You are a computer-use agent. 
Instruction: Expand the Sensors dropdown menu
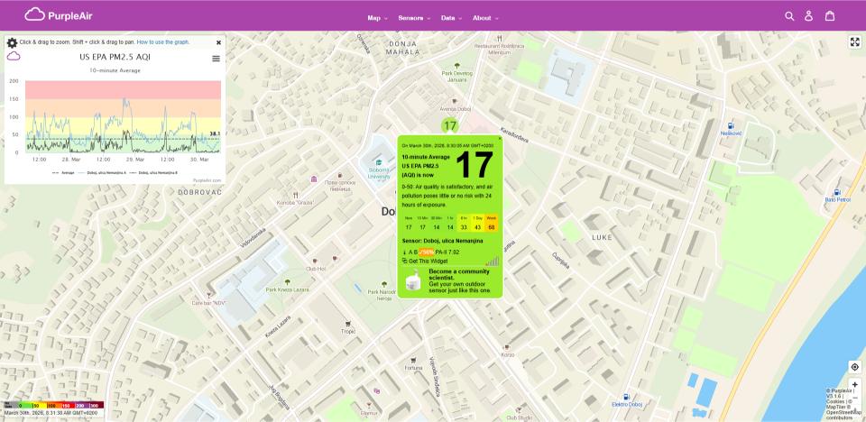click(414, 18)
